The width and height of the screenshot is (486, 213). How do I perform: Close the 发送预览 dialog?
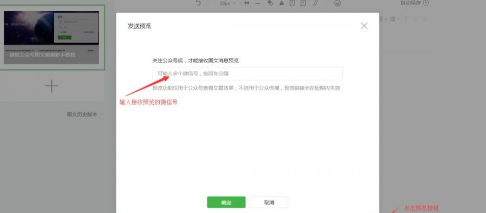coord(364,26)
